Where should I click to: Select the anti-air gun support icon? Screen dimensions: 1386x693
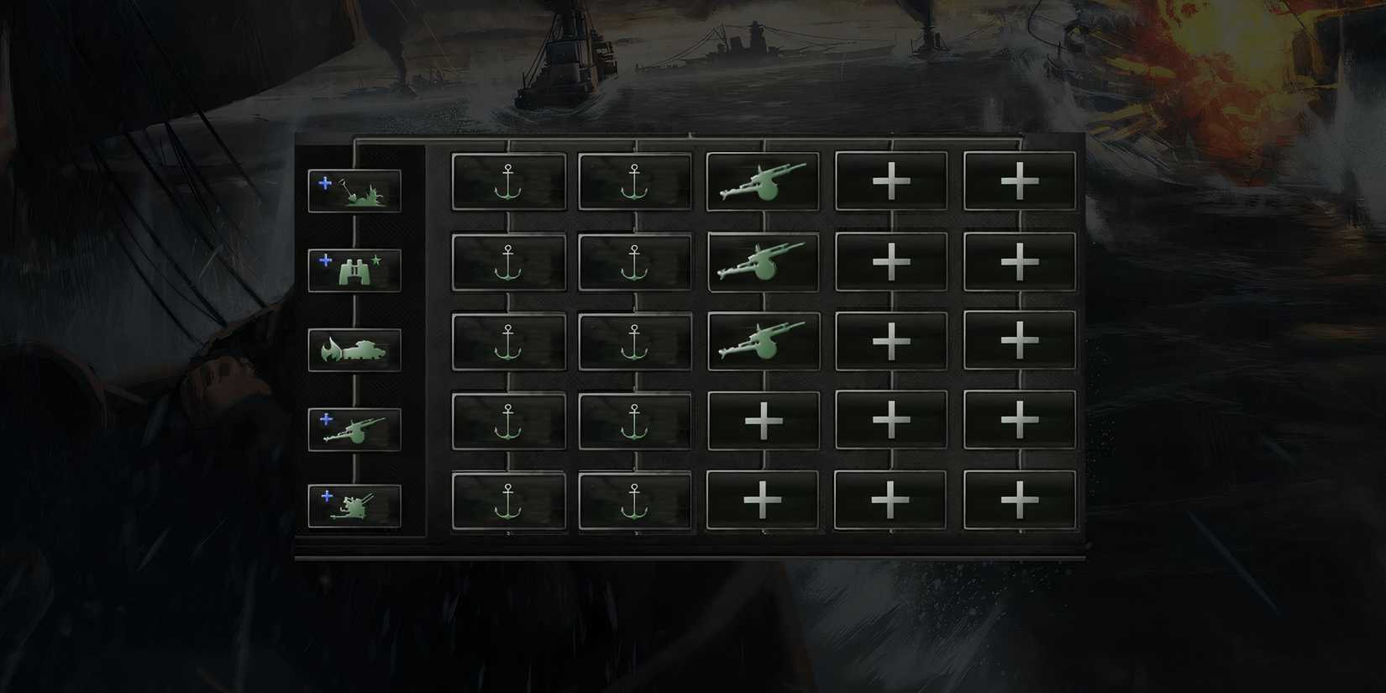(x=354, y=507)
